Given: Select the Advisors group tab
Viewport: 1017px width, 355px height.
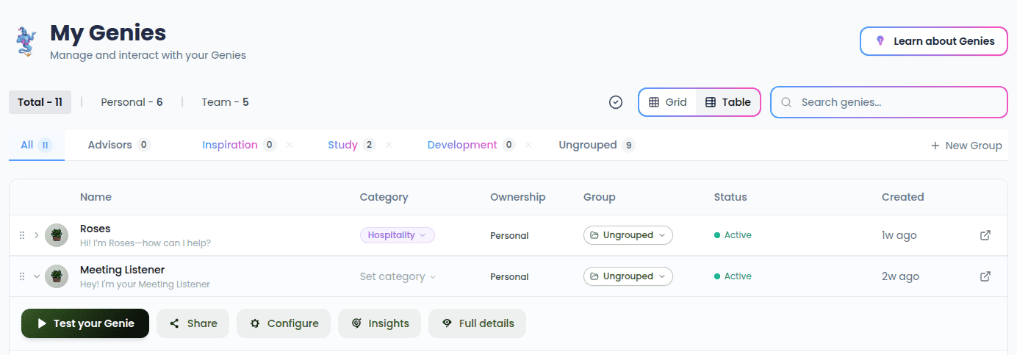Looking at the screenshot, I should (119, 145).
